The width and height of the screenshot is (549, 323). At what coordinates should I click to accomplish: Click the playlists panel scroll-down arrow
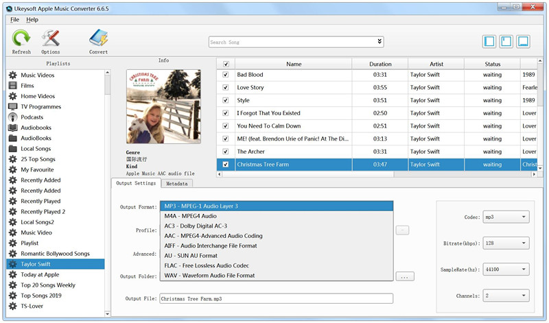pyautogui.click(x=108, y=314)
